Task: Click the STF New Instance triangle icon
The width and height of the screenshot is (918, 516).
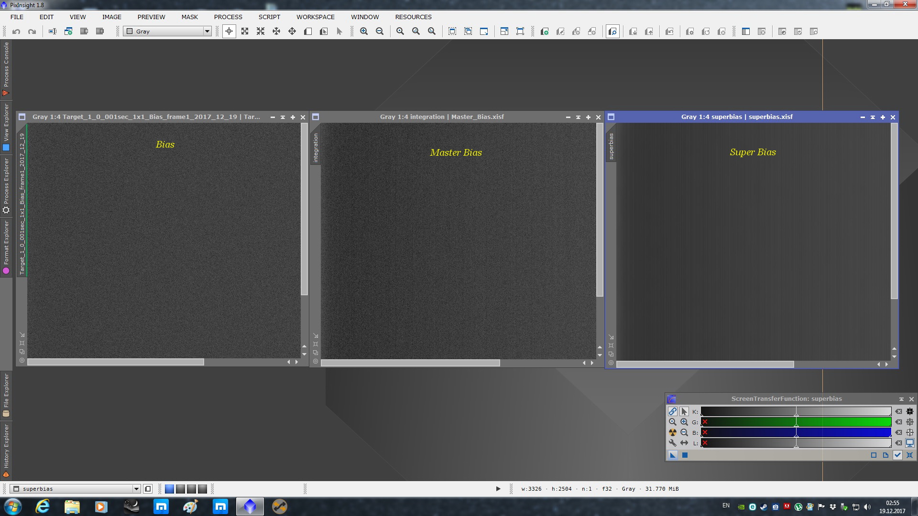Action: click(673, 455)
